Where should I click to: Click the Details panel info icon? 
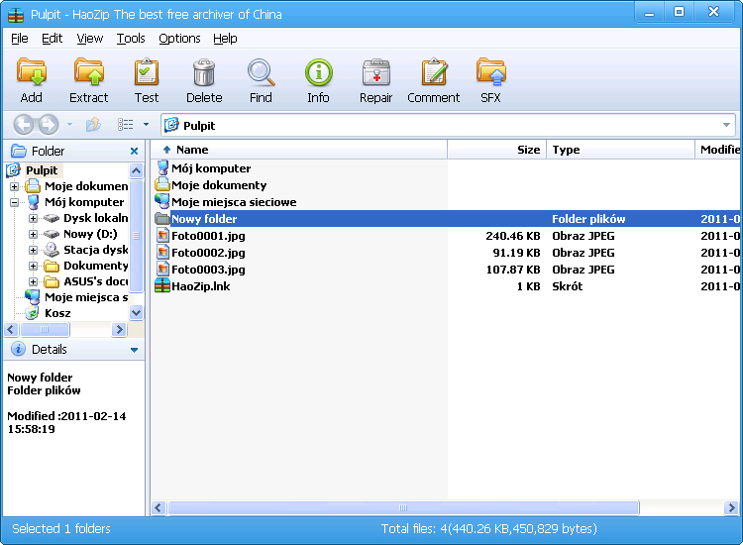coord(18,349)
